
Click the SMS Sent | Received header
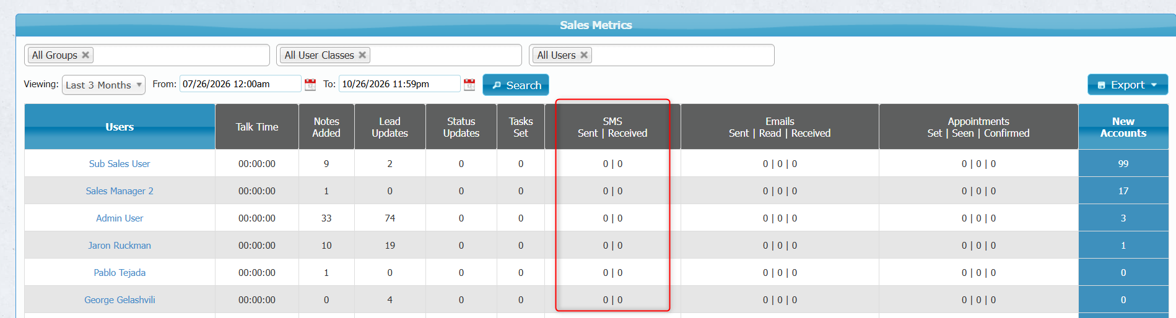[612, 127]
